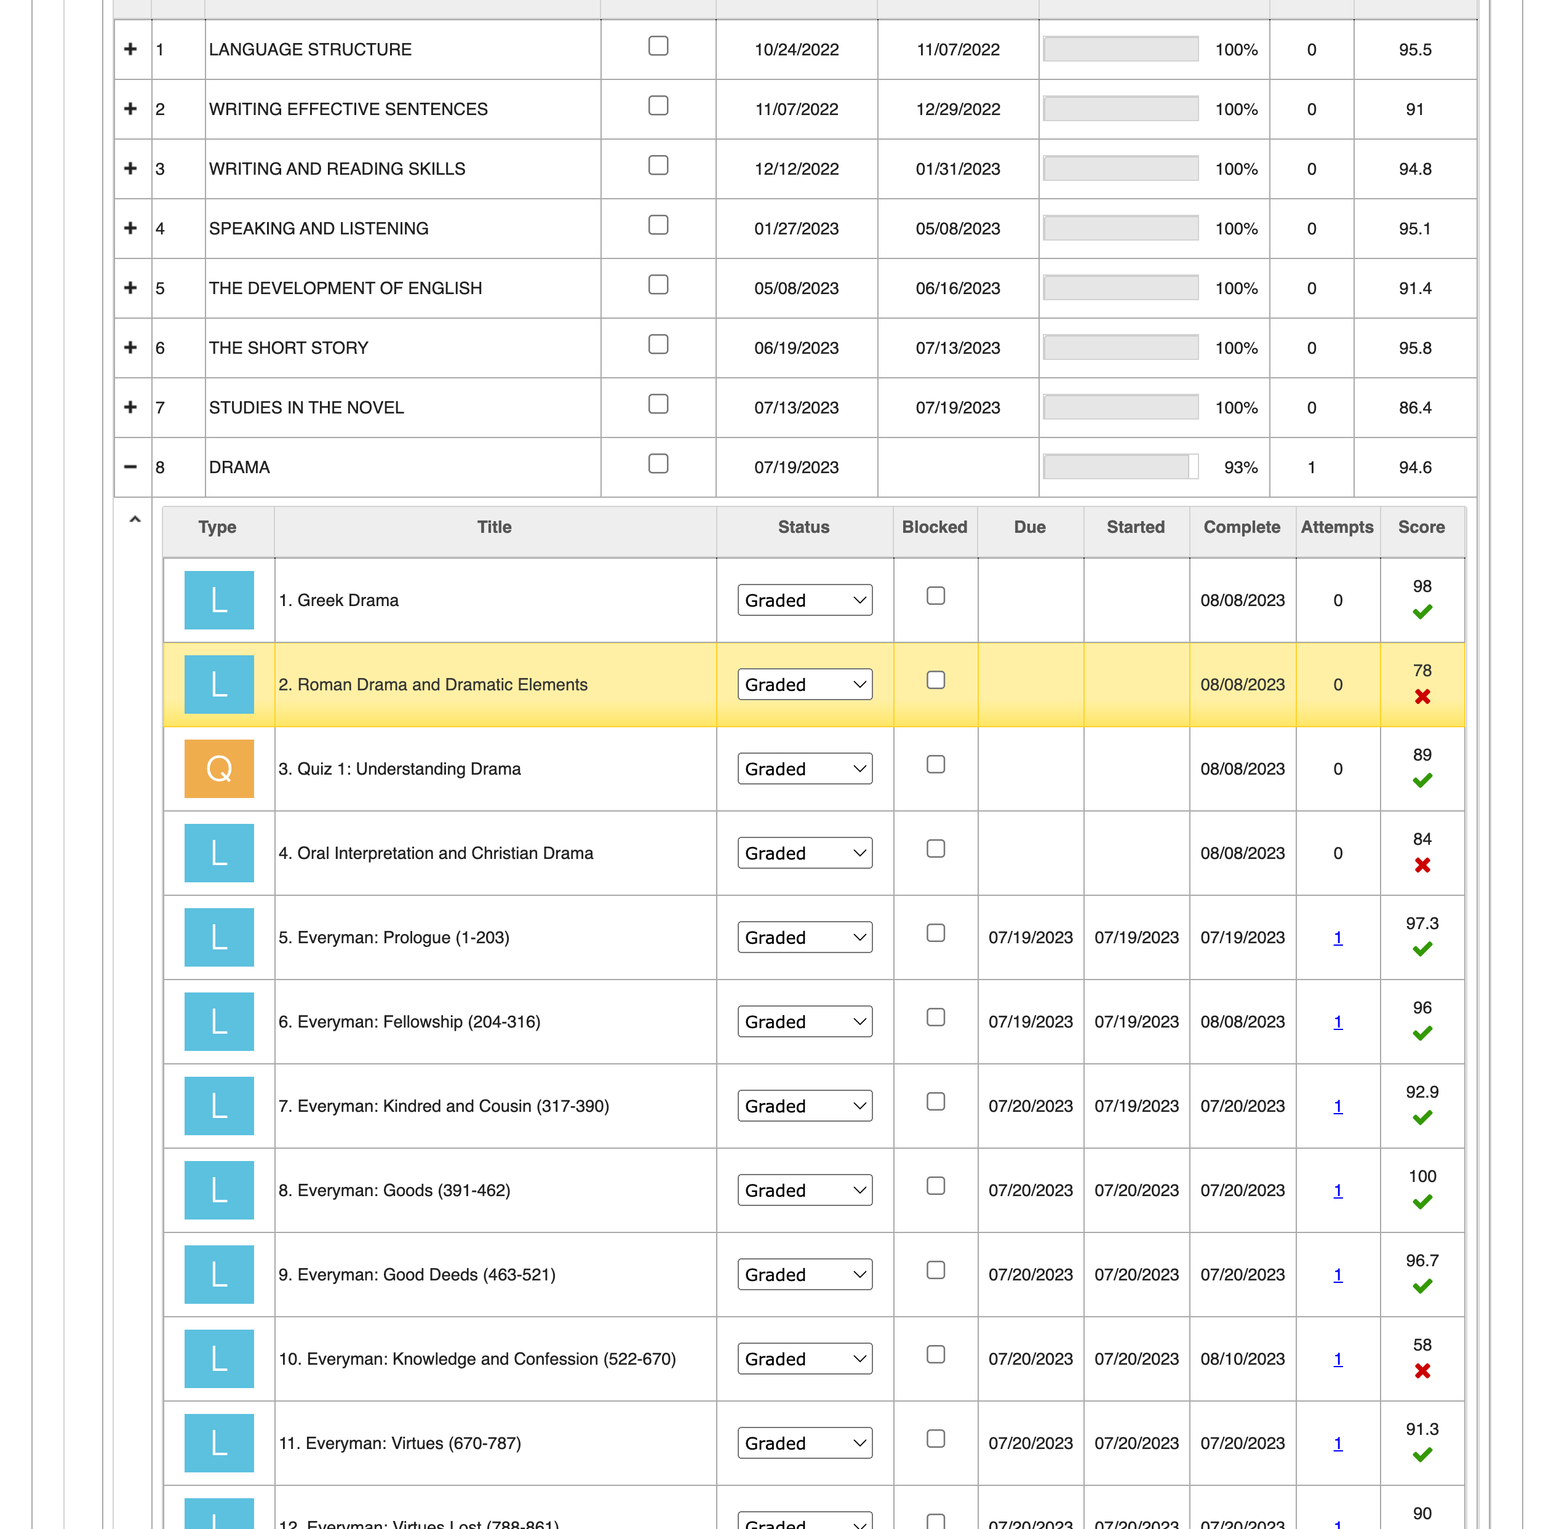Viewport: 1559px width, 1529px height.
Task: Sort assignments by the Title column header
Action: (x=495, y=527)
